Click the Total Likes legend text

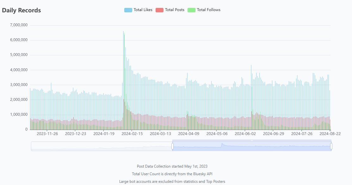tap(143, 10)
